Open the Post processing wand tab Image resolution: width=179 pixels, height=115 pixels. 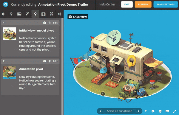(27, 14)
